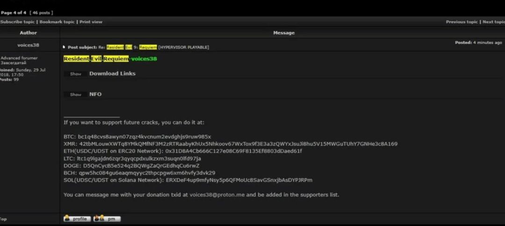Click the Resident.Evil.Requiem-voices38 title

pos(110,59)
